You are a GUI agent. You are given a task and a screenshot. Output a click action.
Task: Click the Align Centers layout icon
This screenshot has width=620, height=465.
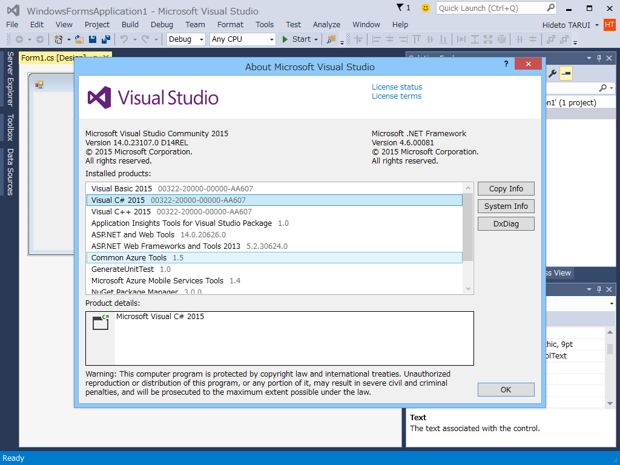[x=390, y=39]
